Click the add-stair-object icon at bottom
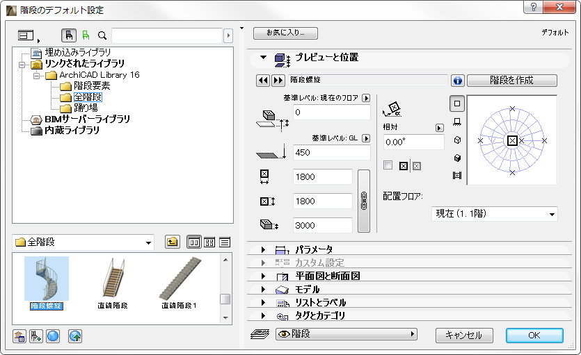This screenshot has height=355, width=581. point(36,336)
